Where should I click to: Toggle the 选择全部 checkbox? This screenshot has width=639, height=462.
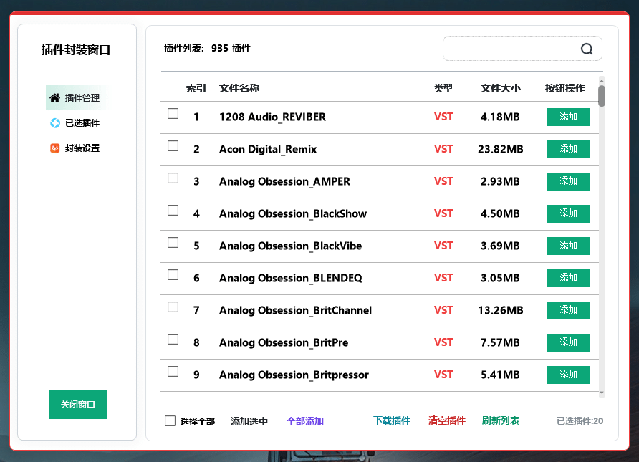point(170,421)
